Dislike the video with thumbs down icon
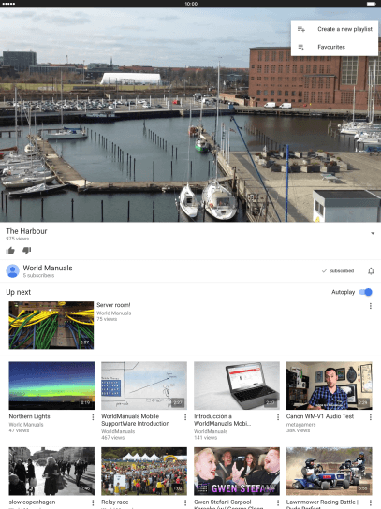 tap(26, 251)
